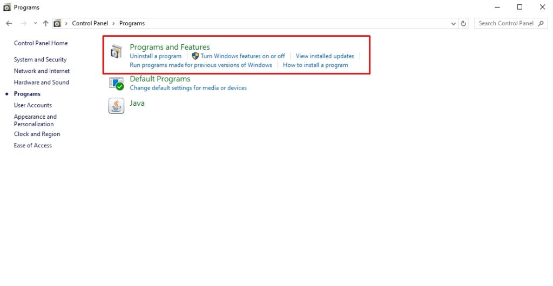Open Run programs made for previous versions

coord(201,65)
